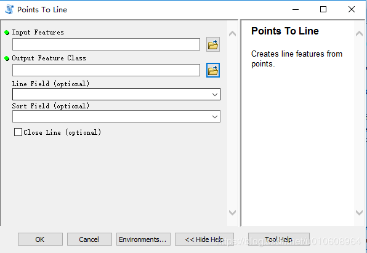Enable the Close Line checkbox
367x253 pixels.
[x=18, y=132]
